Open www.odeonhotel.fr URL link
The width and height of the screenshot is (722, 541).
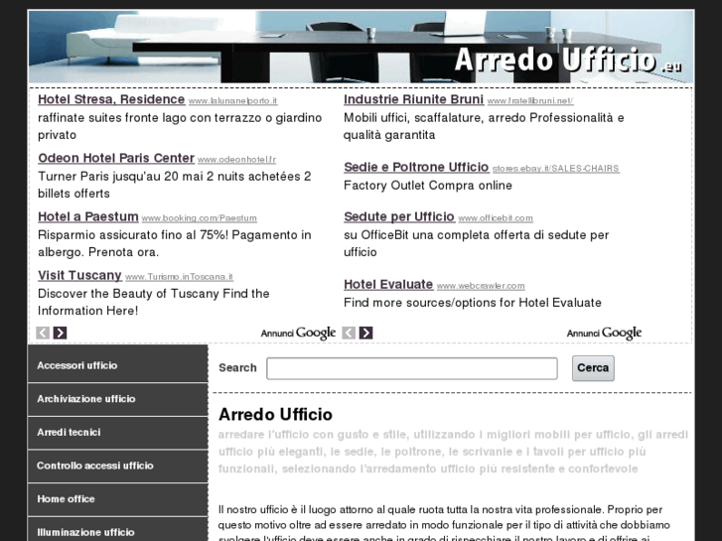[x=236, y=159]
